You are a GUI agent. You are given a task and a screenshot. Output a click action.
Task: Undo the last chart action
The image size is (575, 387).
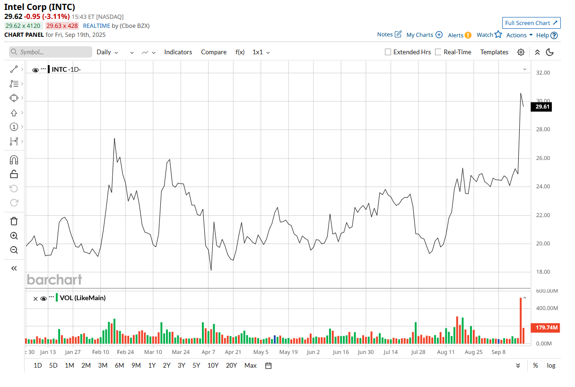14,188
